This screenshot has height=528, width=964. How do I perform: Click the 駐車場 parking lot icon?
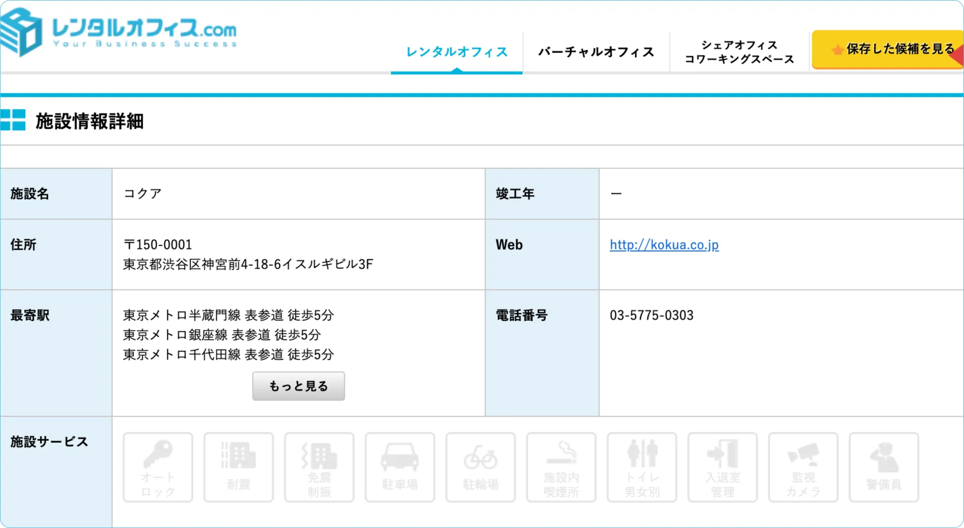pyautogui.click(x=400, y=467)
